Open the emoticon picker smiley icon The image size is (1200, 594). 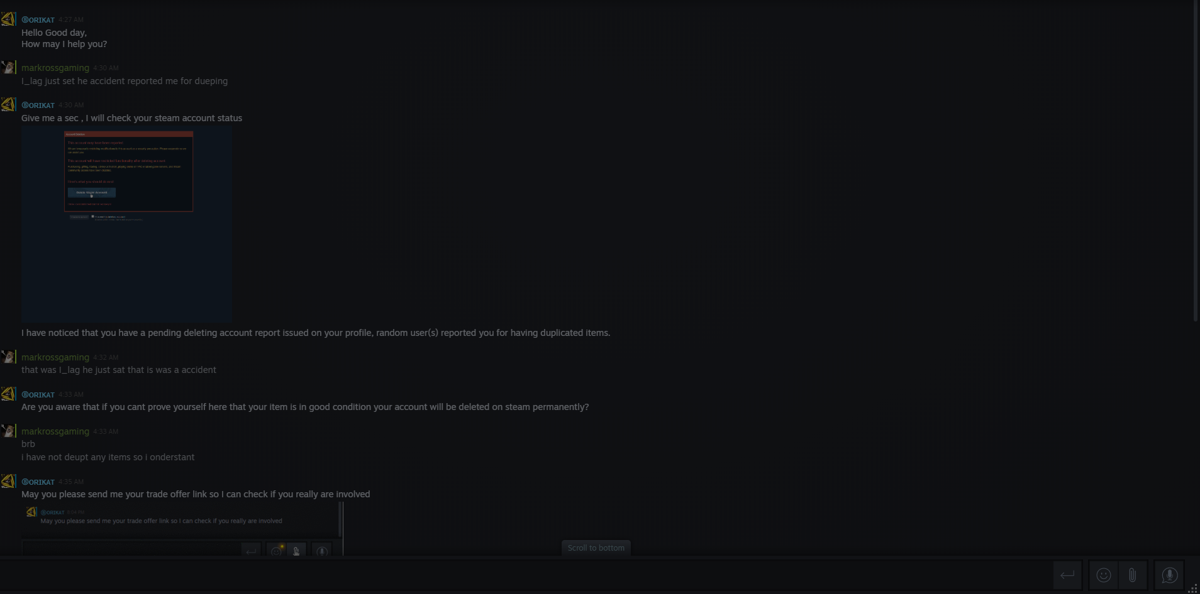point(1103,575)
